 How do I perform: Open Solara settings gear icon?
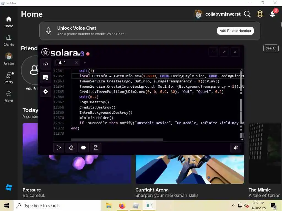pyautogui.click(x=46, y=91)
